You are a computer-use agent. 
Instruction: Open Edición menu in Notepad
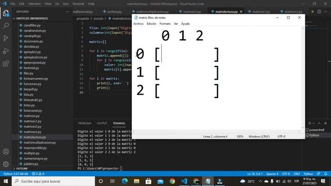pyautogui.click(x=152, y=24)
